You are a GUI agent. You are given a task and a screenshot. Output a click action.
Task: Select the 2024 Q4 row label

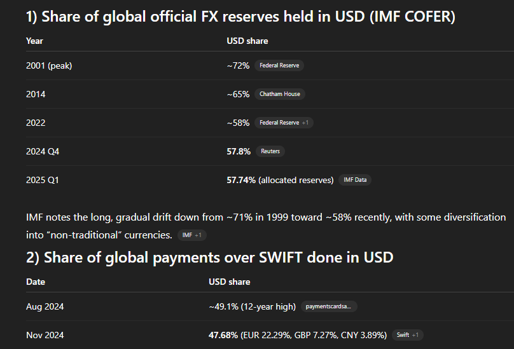(x=43, y=151)
